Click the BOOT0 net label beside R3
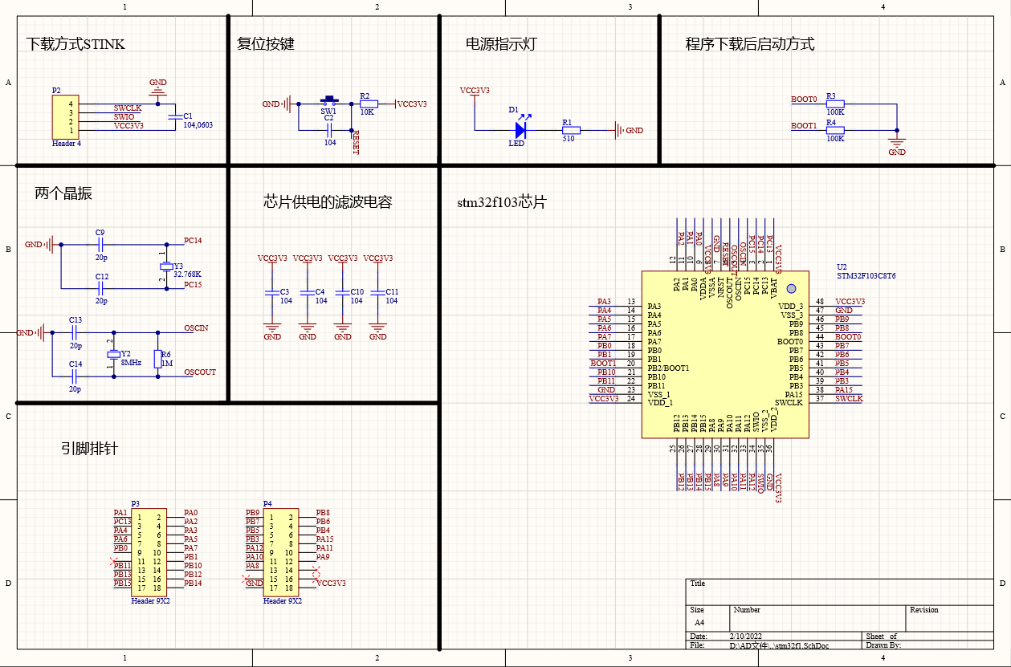The image size is (1011, 667). pyautogui.click(x=804, y=100)
